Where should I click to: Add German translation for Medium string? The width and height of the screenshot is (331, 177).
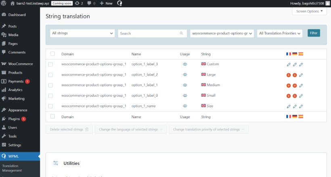(x=295, y=85)
